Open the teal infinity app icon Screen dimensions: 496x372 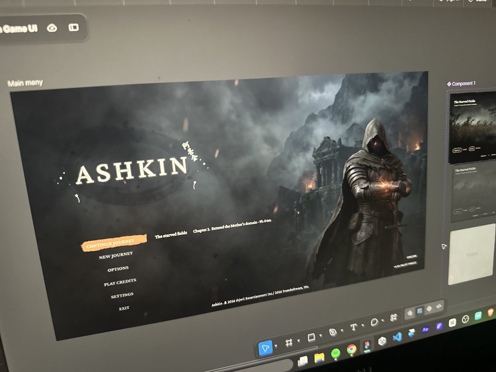(478, 315)
